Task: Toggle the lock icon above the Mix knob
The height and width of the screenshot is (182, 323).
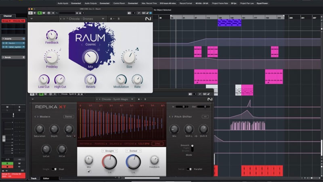Action: (x=99, y=49)
